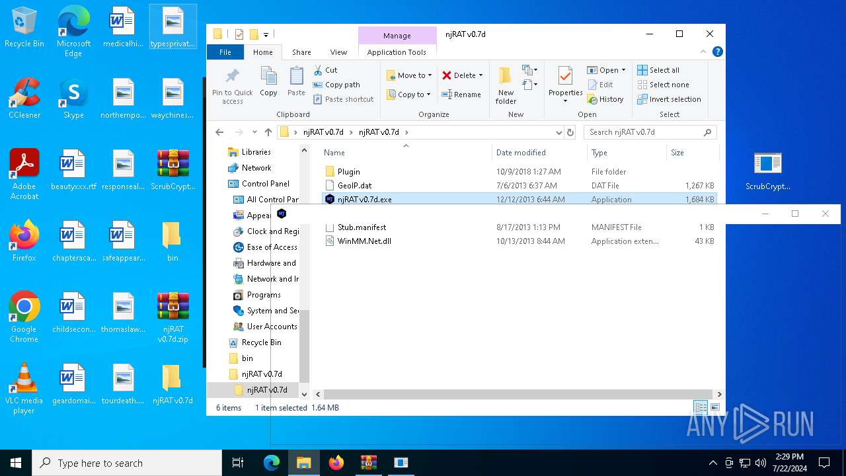Collapse the ribbon chevron
This screenshot has width=846, height=476.
tap(704, 52)
